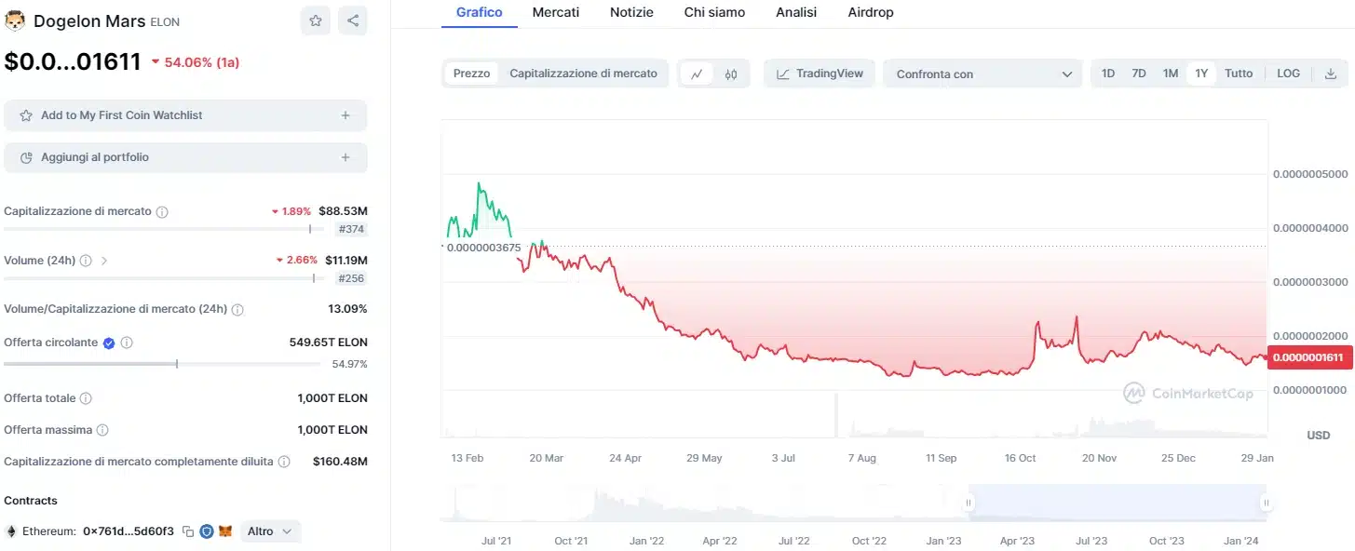This screenshot has height=551, width=1355.
Task: Show info tooltip for Volume (24h)
Action: coord(86,261)
